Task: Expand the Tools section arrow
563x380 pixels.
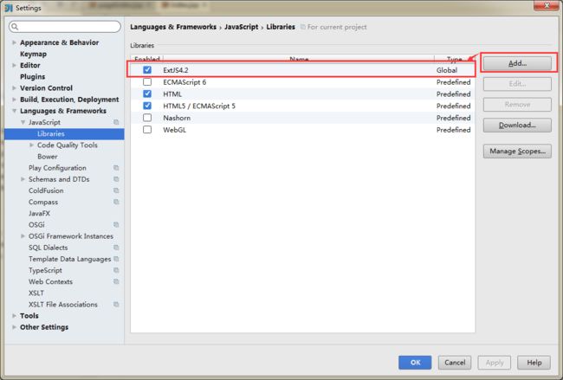Action: (15, 316)
